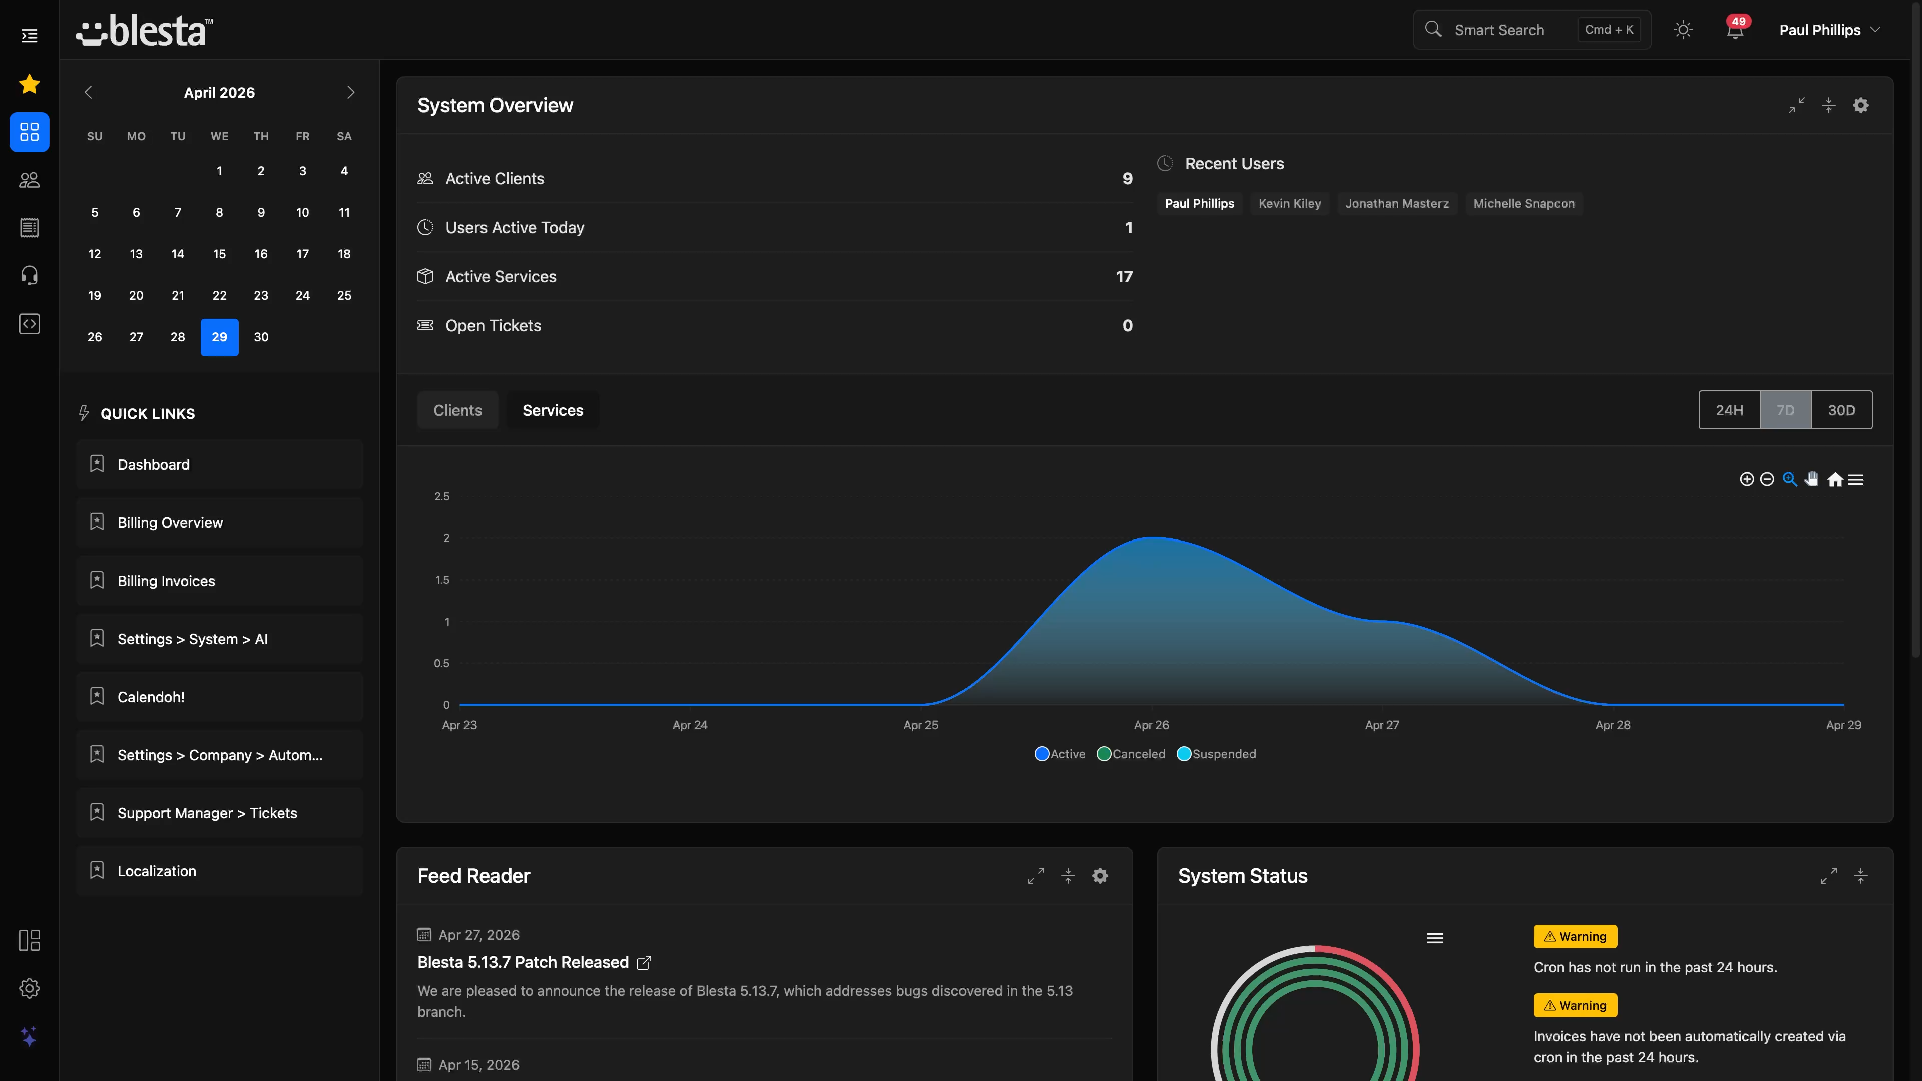Open Support Manager > Tickets quick link
Screen dimensions: 1922x1081
click(x=219, y=813)
